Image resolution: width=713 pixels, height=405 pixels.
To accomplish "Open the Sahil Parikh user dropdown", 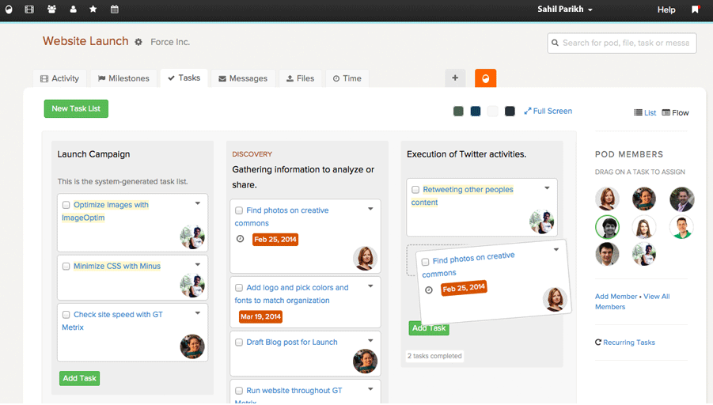I will point(565,9).
